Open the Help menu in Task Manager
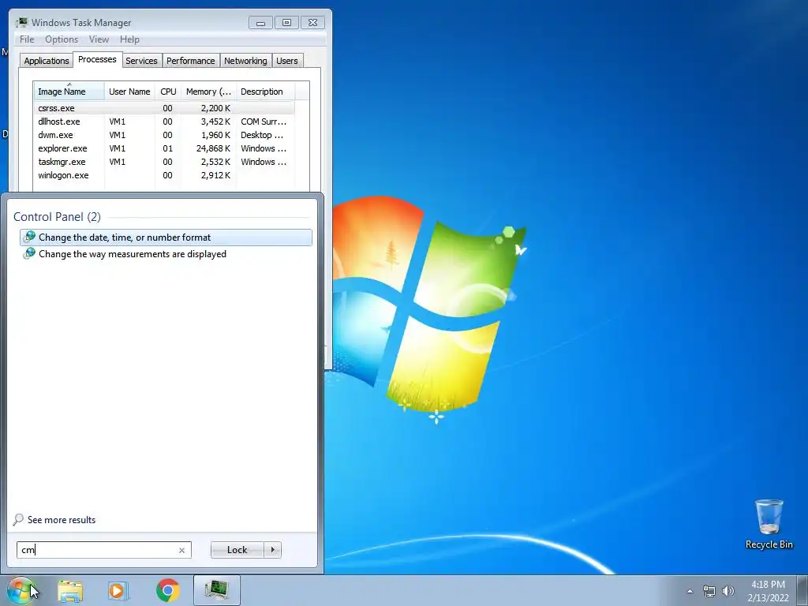Image resolution: width=808 pixels, height=606 pixels. 129,39
